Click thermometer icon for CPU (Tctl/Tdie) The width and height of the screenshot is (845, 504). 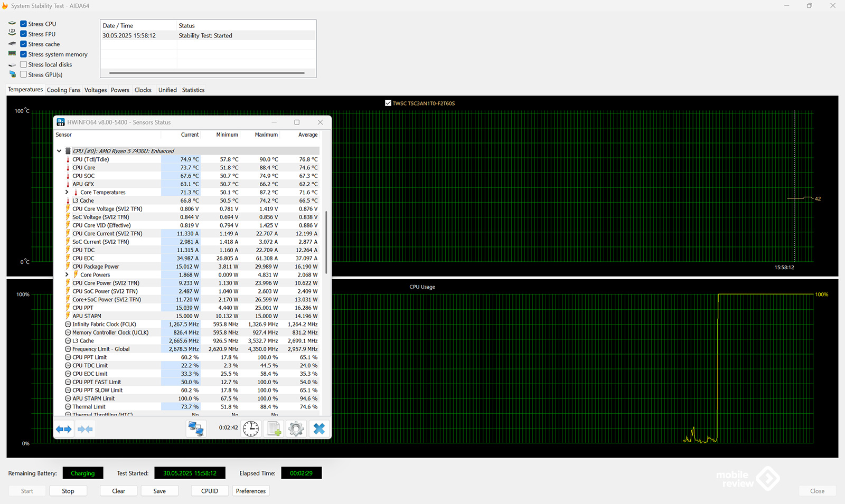(68, 159)
